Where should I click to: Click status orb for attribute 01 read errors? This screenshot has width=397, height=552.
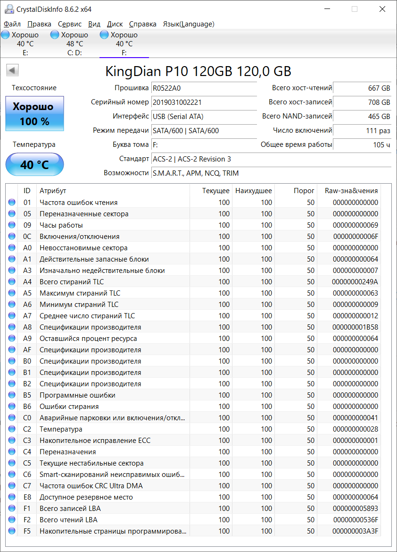click(12, 203)
